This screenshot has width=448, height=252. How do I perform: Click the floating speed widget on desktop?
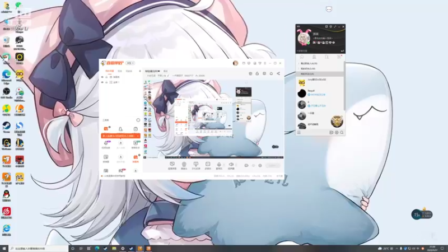point(422,214)
